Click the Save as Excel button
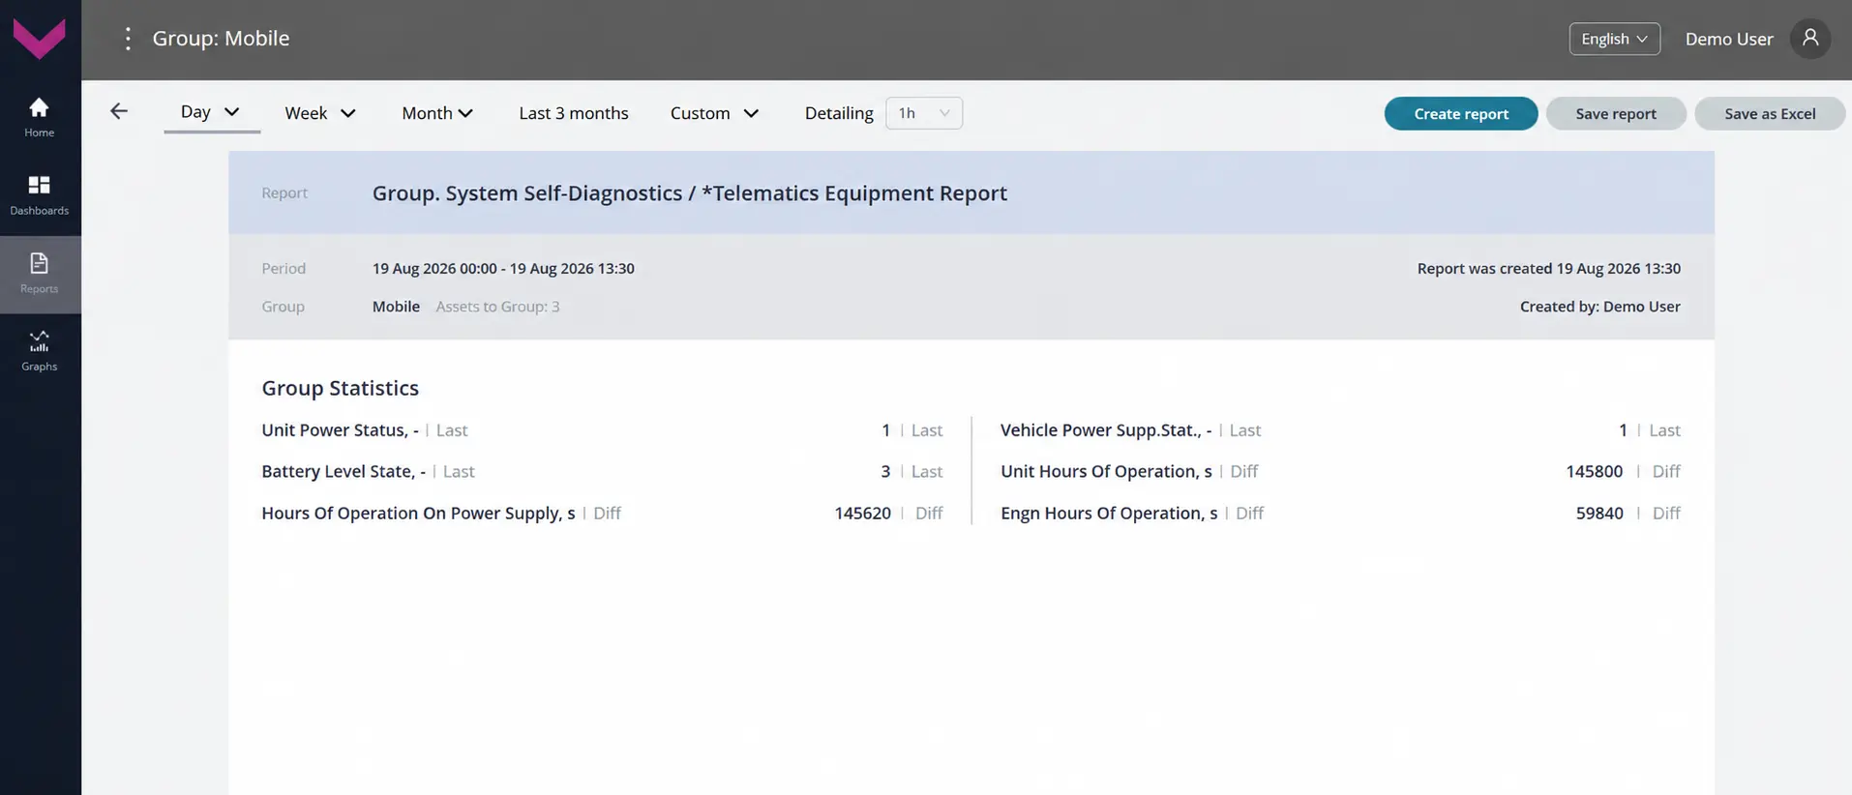The width and height of the screenshot is (1852, 795). coord(1770,113)
